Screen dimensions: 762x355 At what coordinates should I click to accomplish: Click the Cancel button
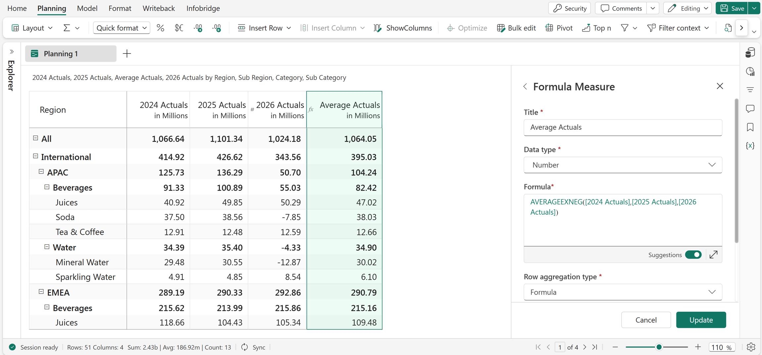[646, 320]
